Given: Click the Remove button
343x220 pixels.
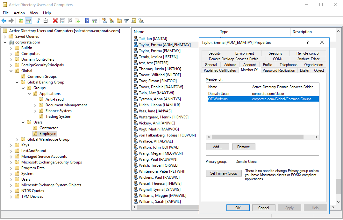Looking at the screenshot, I should point(243,147).
